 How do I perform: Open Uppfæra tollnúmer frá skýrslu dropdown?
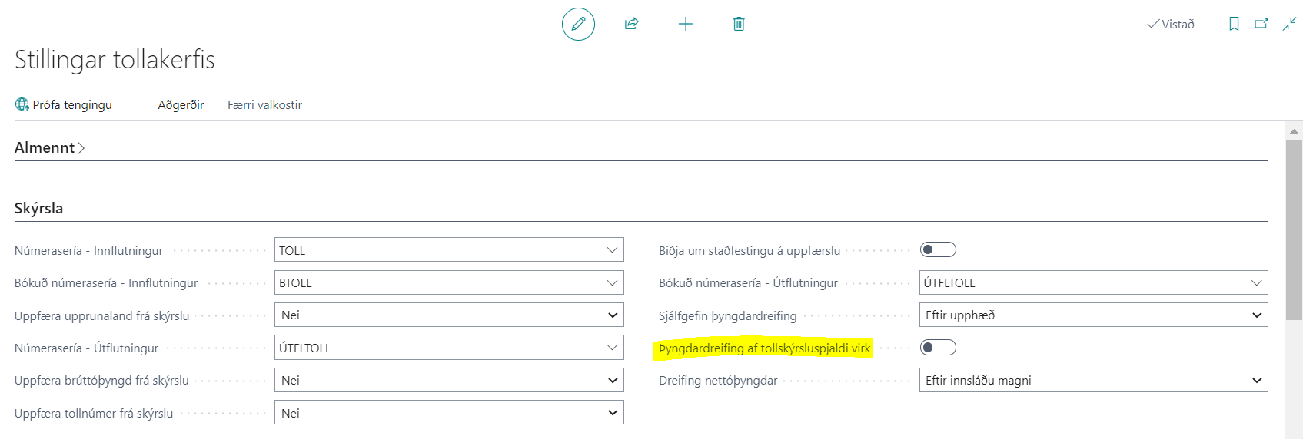pos(449,413)
